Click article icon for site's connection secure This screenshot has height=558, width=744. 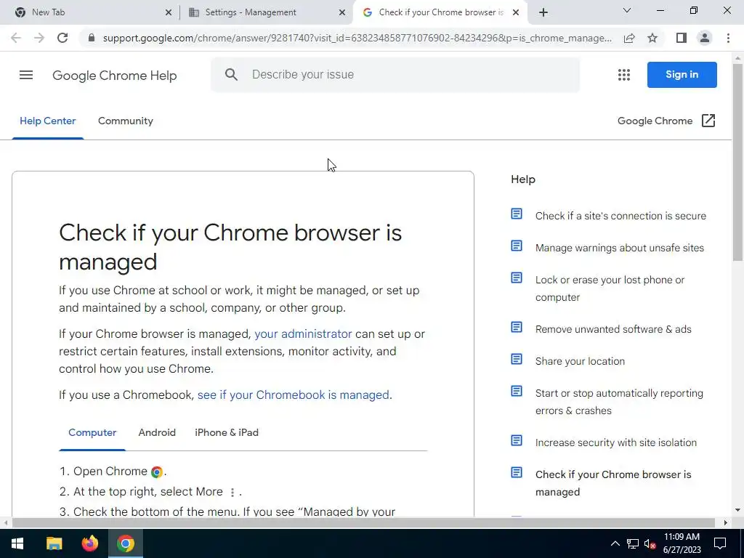click(x=517, y=214)
